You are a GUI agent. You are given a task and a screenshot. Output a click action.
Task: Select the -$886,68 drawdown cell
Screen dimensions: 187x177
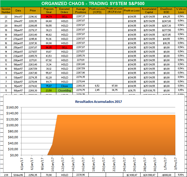click(x=166, y=175)
